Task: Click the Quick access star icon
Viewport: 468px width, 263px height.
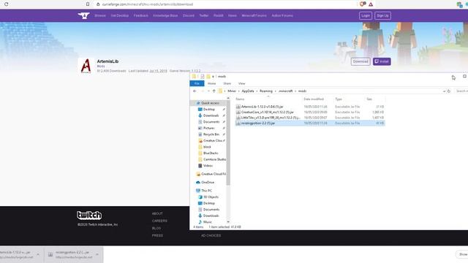Action: (198, 103)
